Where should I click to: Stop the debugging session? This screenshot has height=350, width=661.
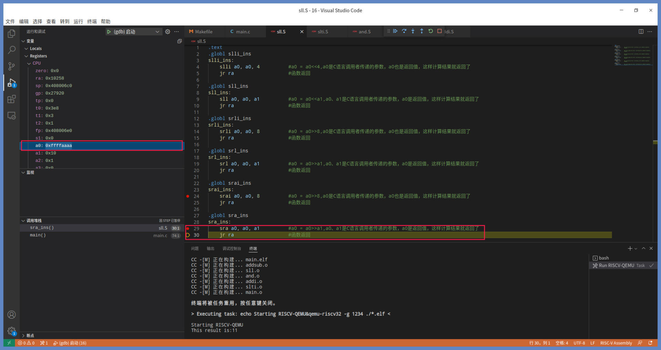point(440,31)
